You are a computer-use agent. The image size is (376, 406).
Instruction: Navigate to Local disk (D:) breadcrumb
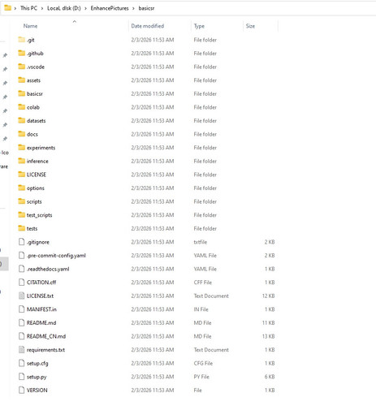(64, 8)
